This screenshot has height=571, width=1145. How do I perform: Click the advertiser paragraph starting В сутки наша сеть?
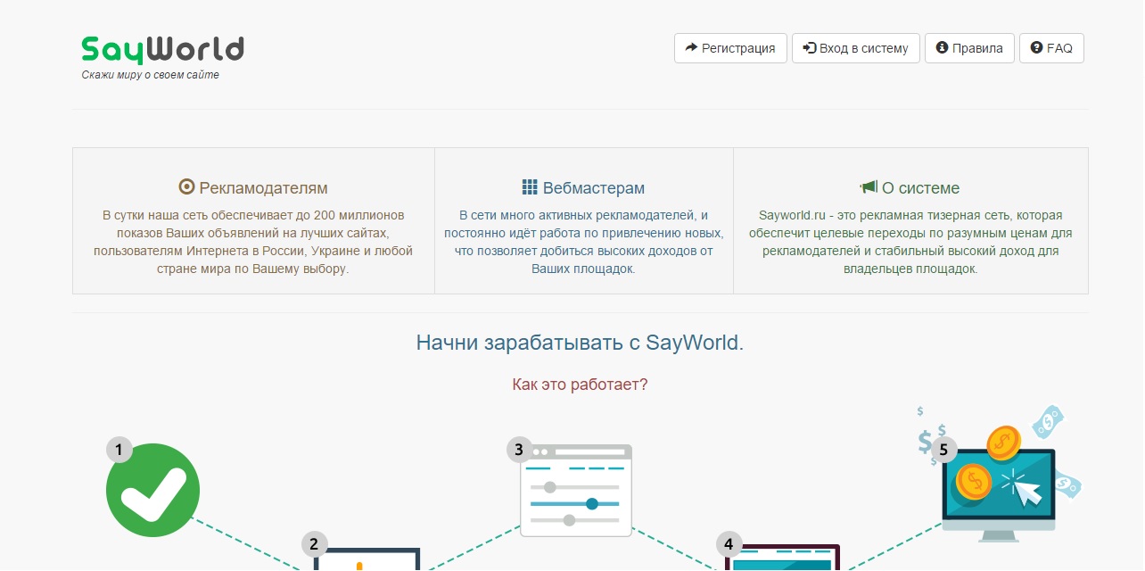pos(253,242)
